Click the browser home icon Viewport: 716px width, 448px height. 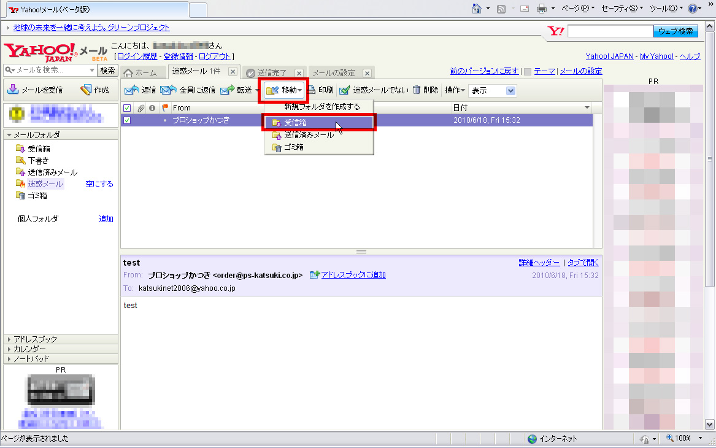tap(476, 9)
